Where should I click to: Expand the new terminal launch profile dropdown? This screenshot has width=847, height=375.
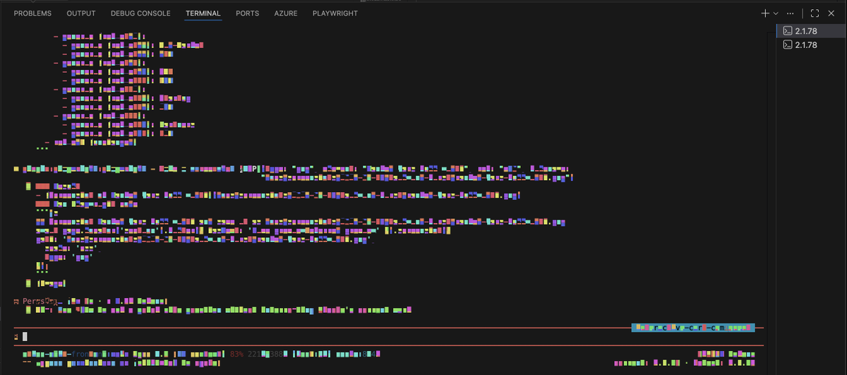click(776, 13)
